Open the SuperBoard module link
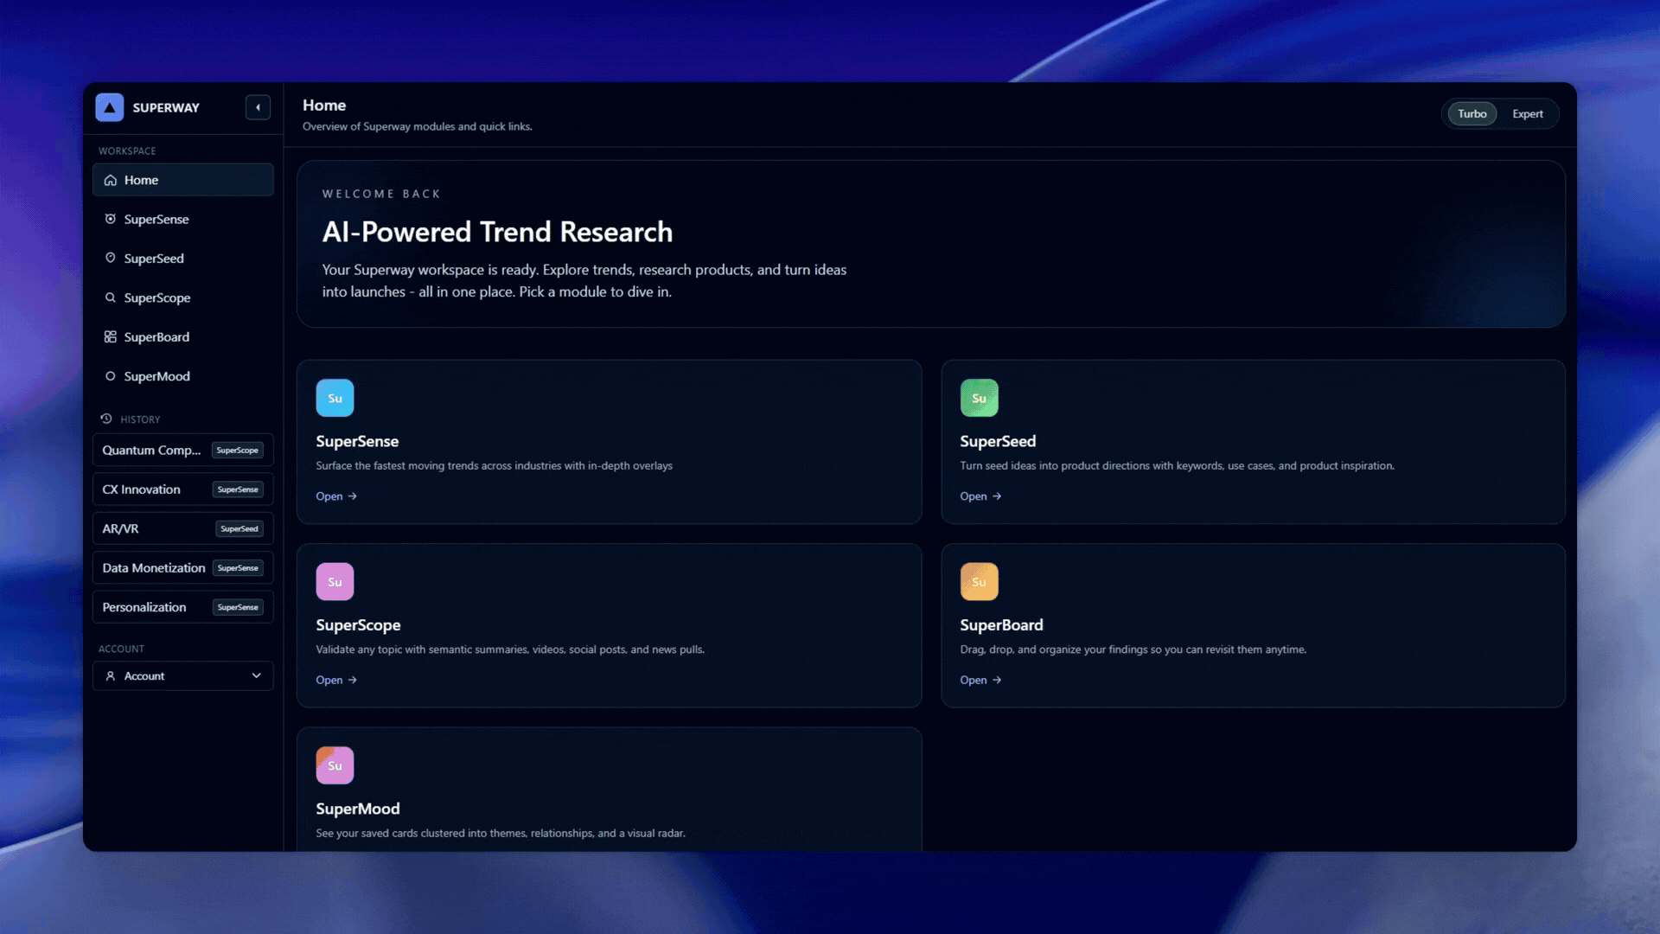Viewport: 1660px width, 934px height. tap(980, 681)
